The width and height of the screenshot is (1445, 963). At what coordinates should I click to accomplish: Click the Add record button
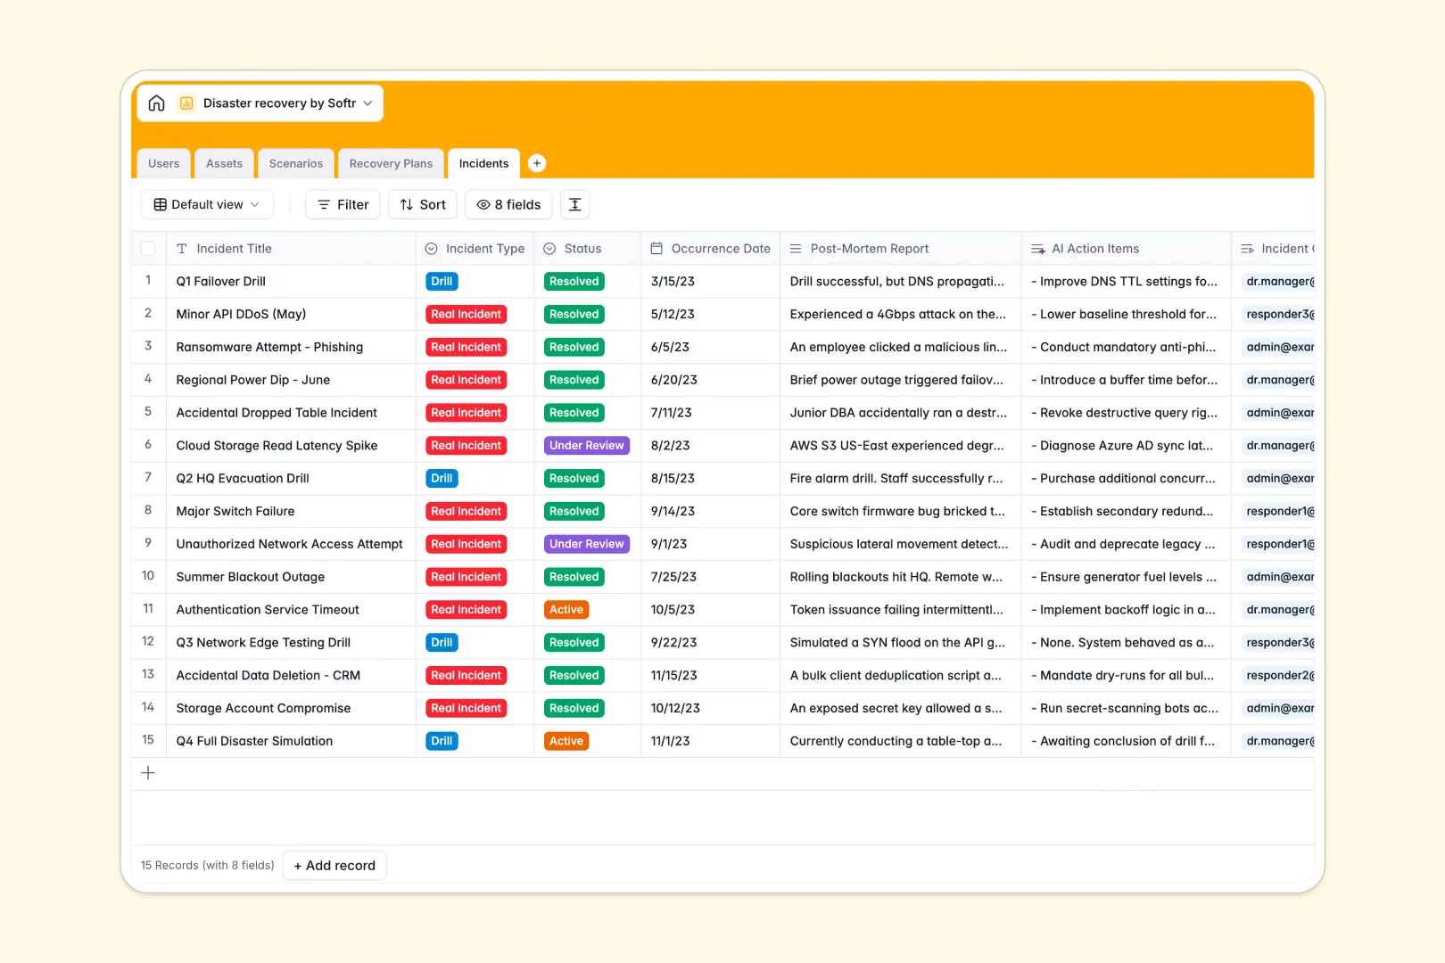334,865
